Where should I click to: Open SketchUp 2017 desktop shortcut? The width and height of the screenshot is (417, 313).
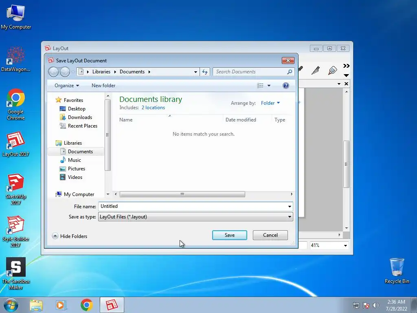[x=16, y=189]
